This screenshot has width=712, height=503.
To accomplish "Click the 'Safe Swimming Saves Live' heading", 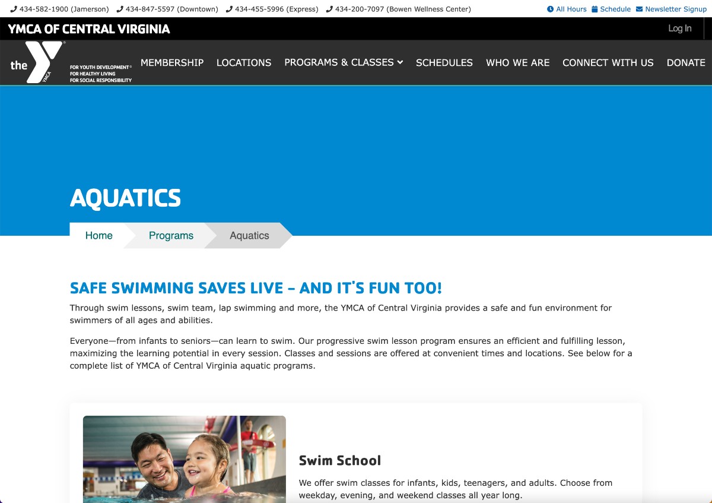I will [x=256, y=289].
